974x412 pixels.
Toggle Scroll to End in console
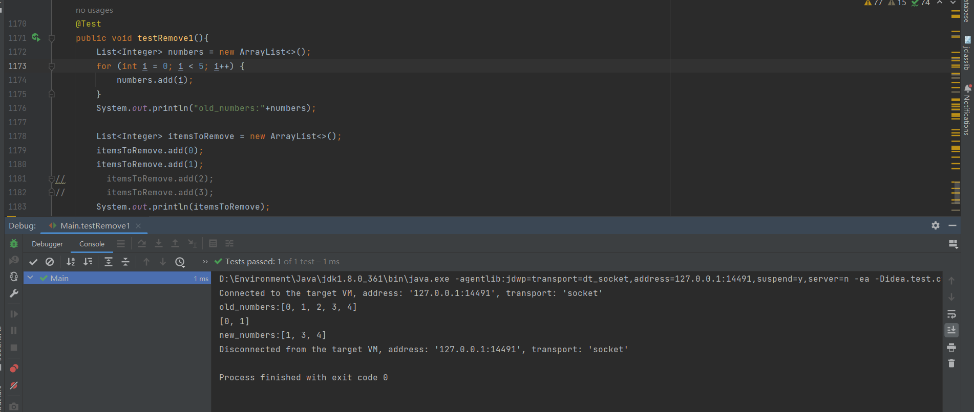(951, 330)
